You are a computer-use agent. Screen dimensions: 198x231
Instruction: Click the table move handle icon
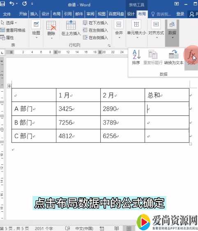(9, 86)
